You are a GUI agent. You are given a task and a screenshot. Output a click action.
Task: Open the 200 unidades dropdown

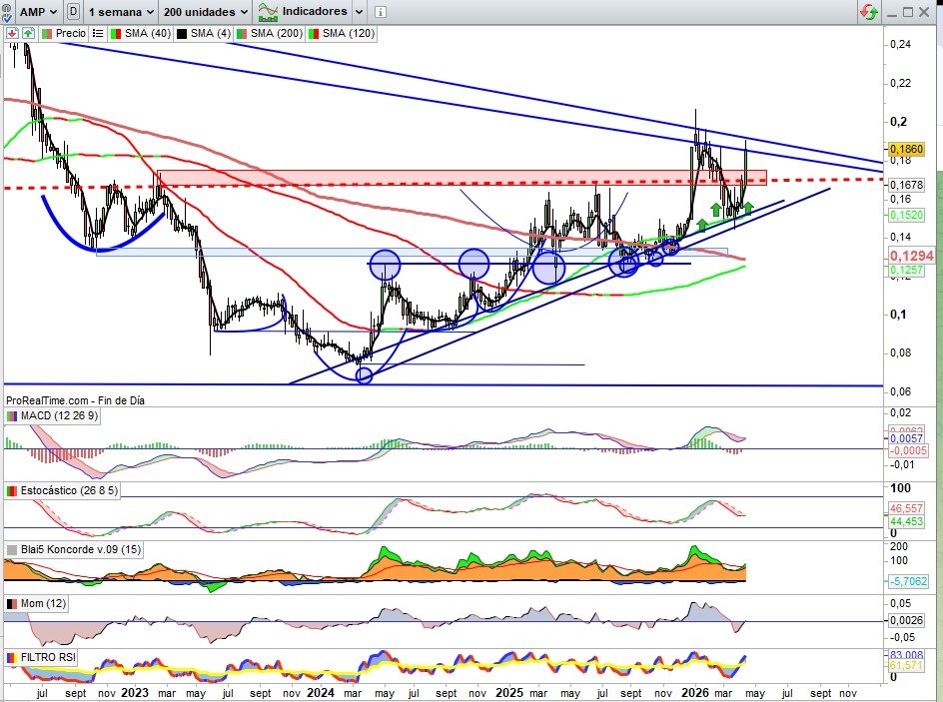pyautogui.click(x=205, y=11)
